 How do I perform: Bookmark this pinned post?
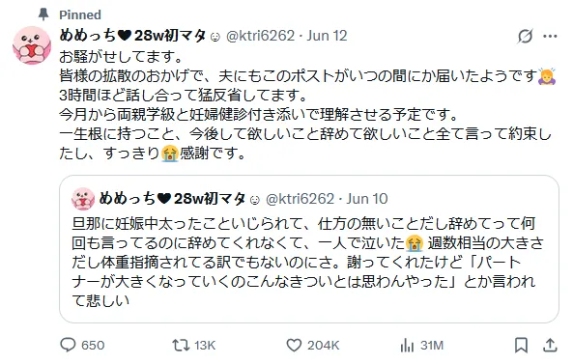coord(521,345)
